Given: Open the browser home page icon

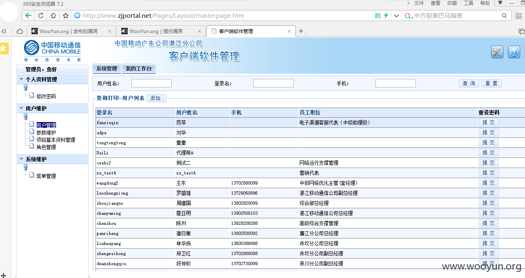Looking at the screenshot, I should click(53, 16).
